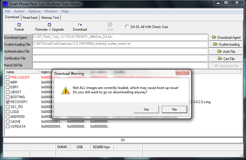Check the ANDROID partition checkbox
Screen dimensions: 246x160
click(8, 117)
